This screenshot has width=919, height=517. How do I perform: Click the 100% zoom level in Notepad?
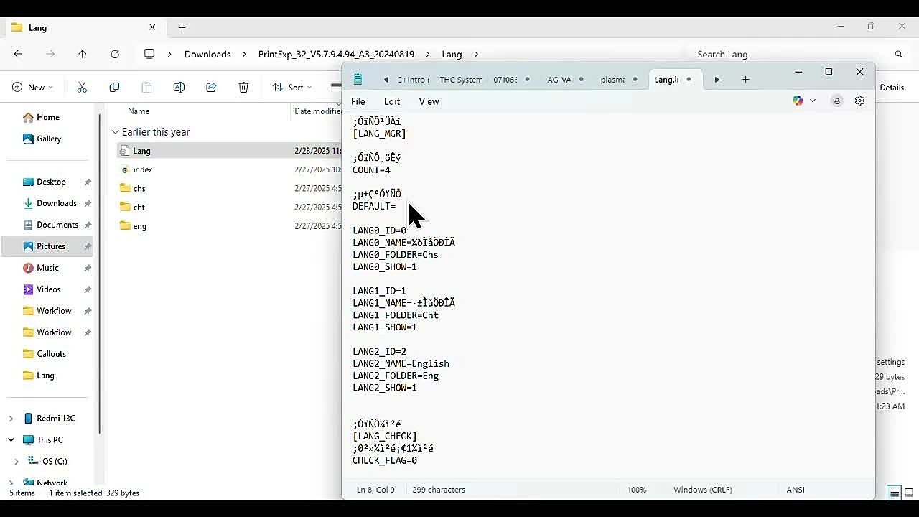637,490
